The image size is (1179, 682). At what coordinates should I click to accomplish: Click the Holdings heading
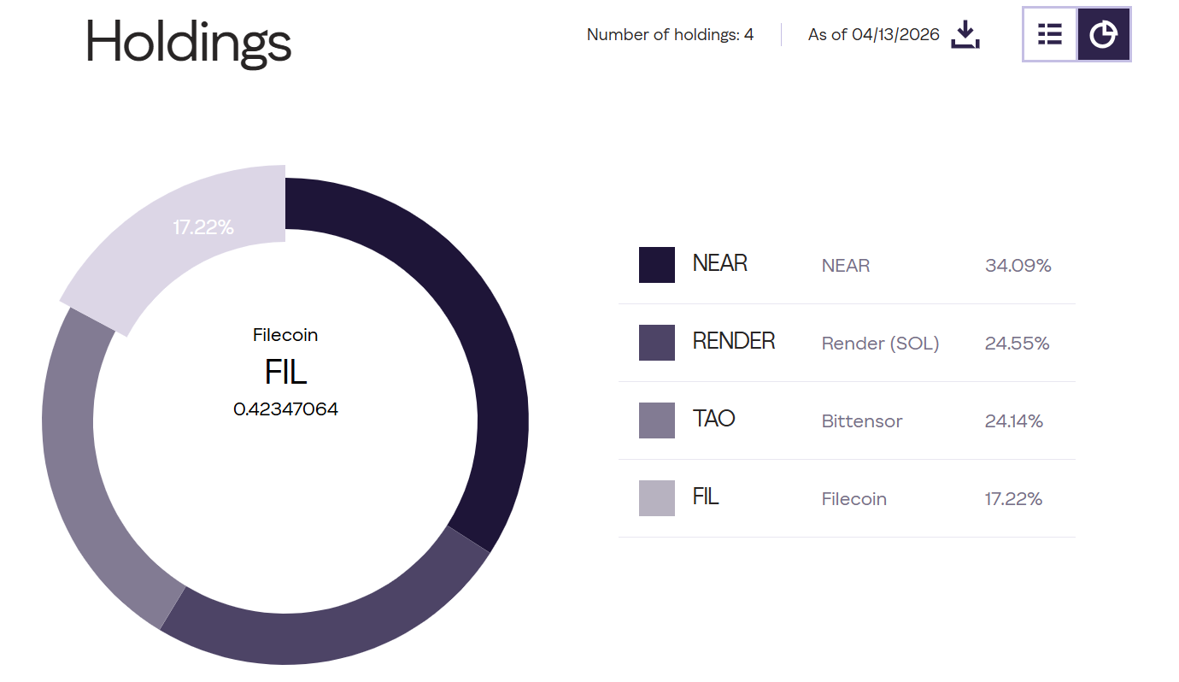188,41
